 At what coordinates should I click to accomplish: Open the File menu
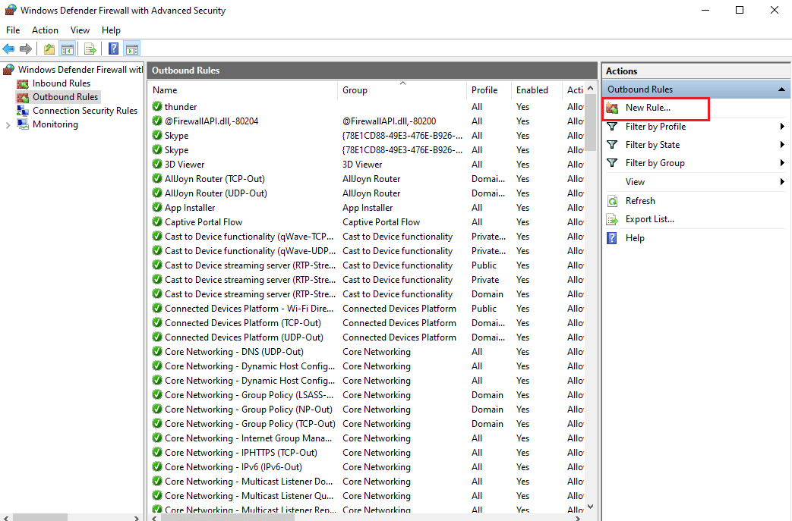[x=13, y=30]
